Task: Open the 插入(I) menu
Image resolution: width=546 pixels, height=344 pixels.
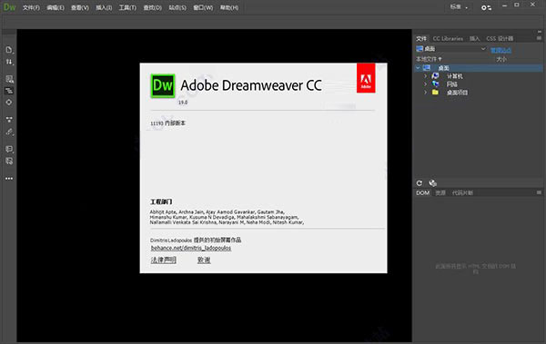Action: 104,7
